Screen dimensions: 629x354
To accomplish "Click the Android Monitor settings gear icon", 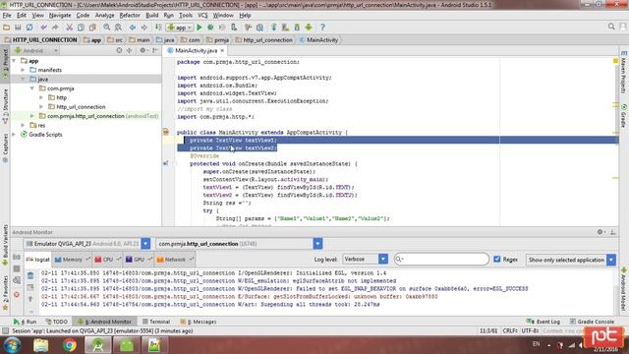I will pyautogui.click(x=600, y=232).
